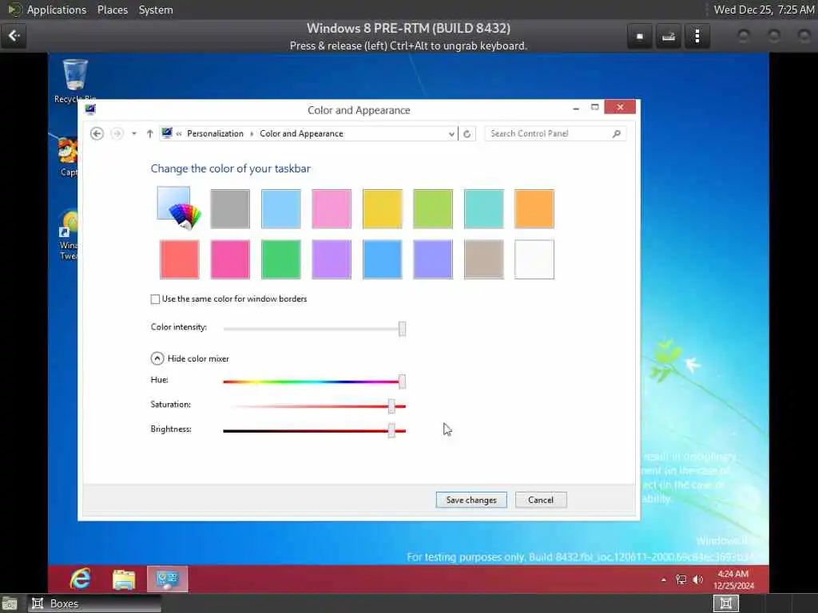This screenshot has width=818, height=613.
Task: Open the System menu
Action: click(156, 10)
